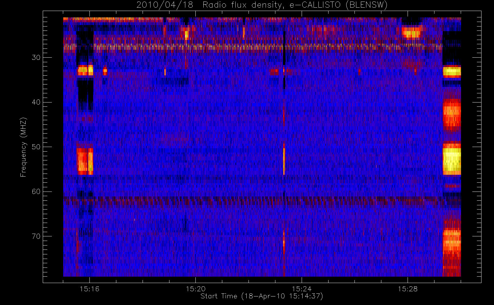Click the 'Start Time (18-Apr-10 15:14:37)' axis label

coord(262,296)
